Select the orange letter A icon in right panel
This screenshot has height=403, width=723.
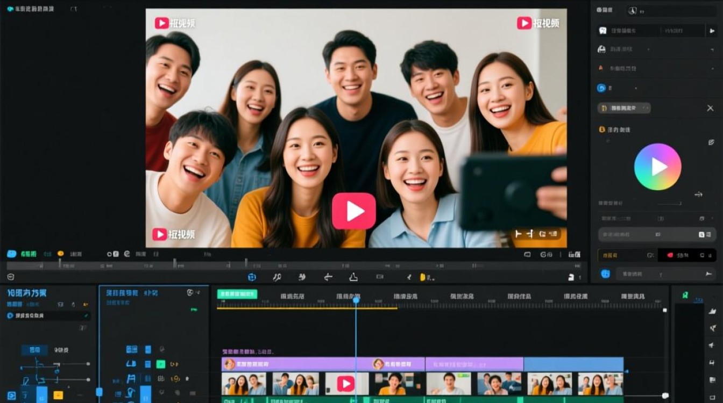click(x=601, y=68)
